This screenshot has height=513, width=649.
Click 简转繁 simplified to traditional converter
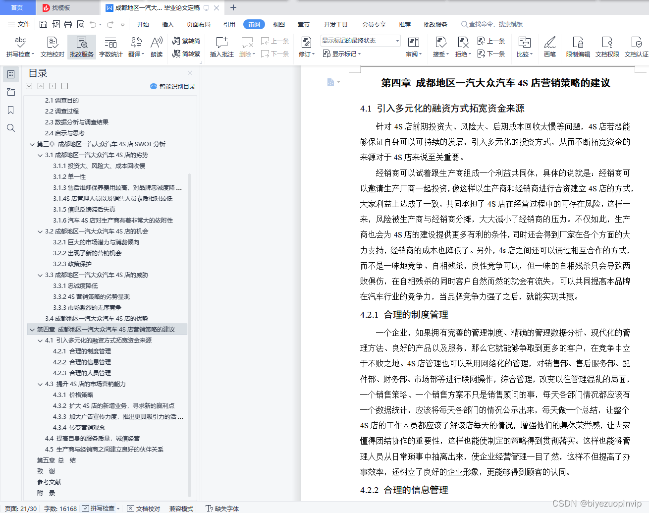(186, 54)
